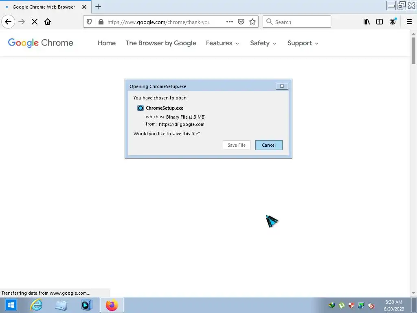The height and width of the screenshot is (313, 417).
Task: Switch to Firefox in the taskbar
Action: pos(112,305)
